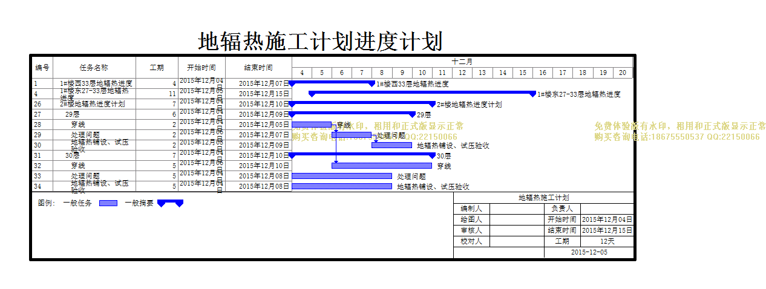Click the 绘图人 label in title block
Viewport: 766px width, 289px height.
point(471,219)
